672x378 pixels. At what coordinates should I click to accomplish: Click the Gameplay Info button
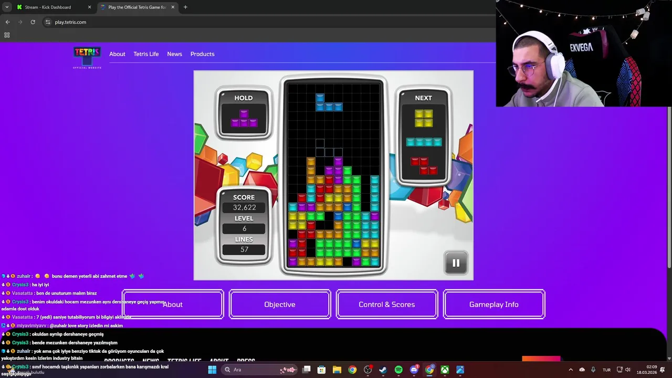[x=494, y=304]
